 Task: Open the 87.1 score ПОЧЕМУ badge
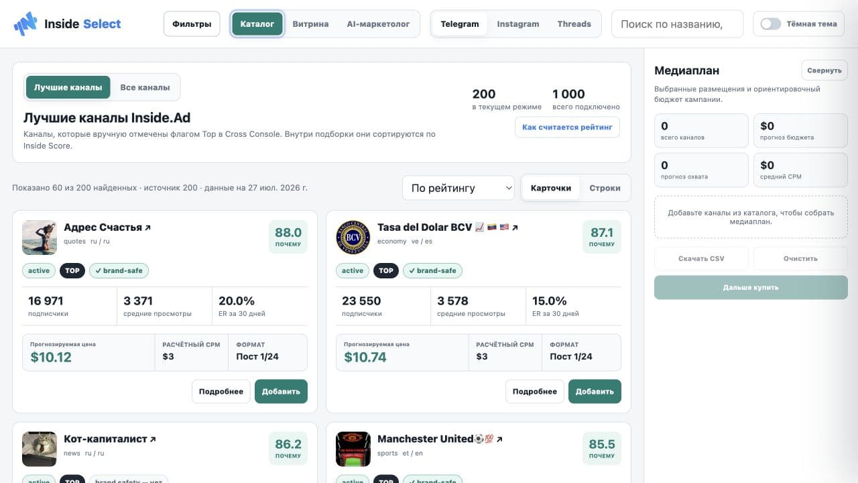tap(602, 237)
